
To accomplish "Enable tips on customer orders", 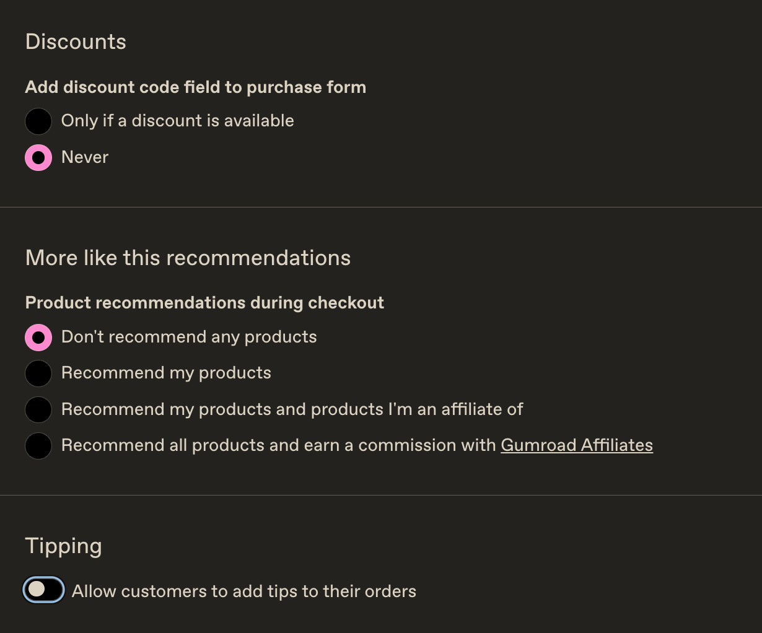I will pyautogui.click(x=43, y=590).
